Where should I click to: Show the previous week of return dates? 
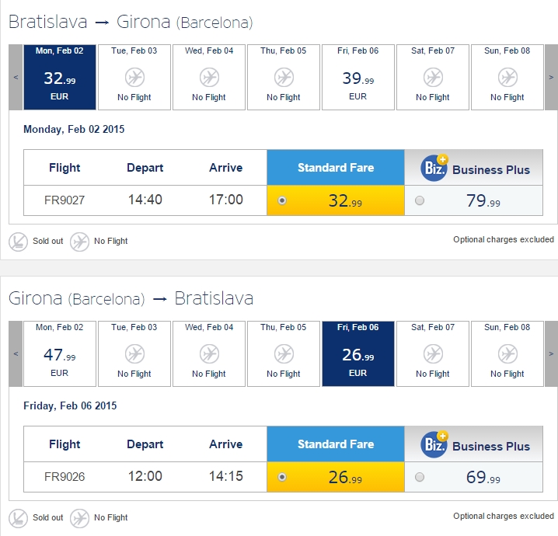[x=16, y=353]
